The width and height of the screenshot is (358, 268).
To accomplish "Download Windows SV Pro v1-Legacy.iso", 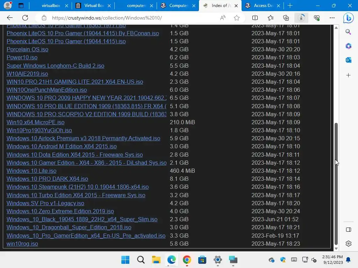I will click(x=45, y=203).
